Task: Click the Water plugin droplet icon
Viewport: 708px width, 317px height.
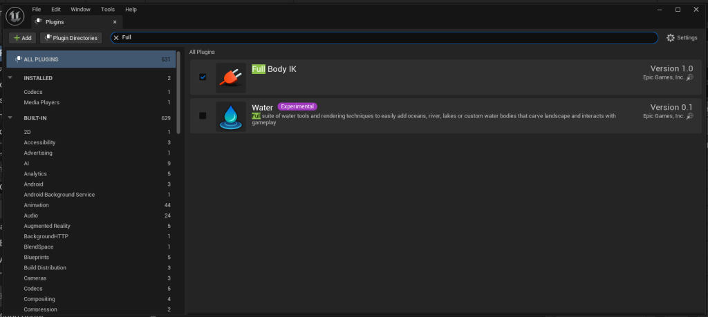Action: pos(231,117)
